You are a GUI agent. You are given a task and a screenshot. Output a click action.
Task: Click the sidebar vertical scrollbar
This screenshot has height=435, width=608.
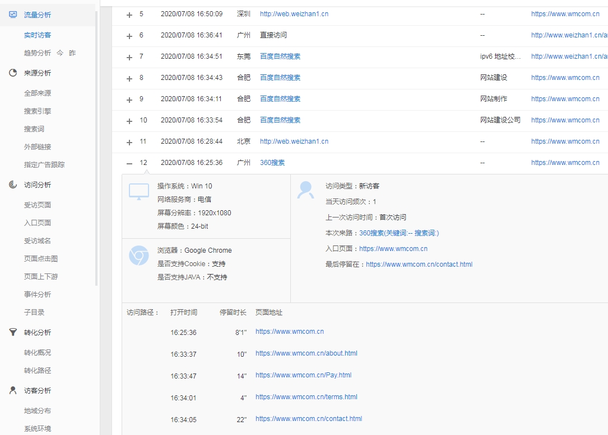click(96, 145)
